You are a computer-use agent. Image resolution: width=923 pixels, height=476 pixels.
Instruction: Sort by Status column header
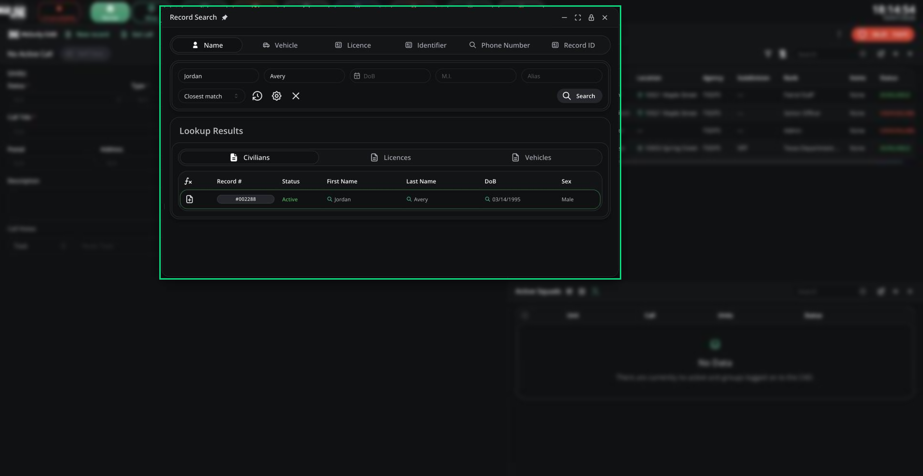tap(291, 181)
